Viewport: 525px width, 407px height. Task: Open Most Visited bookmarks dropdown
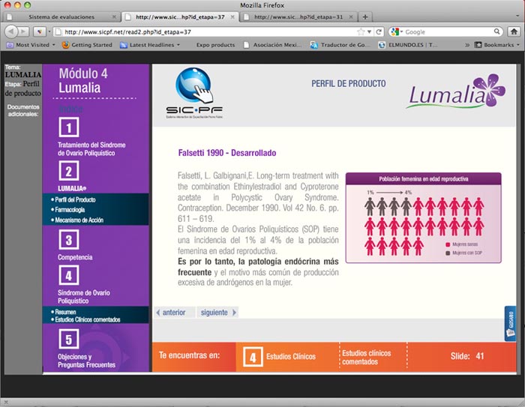coord(31,45)
